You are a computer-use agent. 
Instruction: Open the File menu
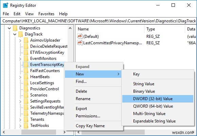[x=6, y=14]
